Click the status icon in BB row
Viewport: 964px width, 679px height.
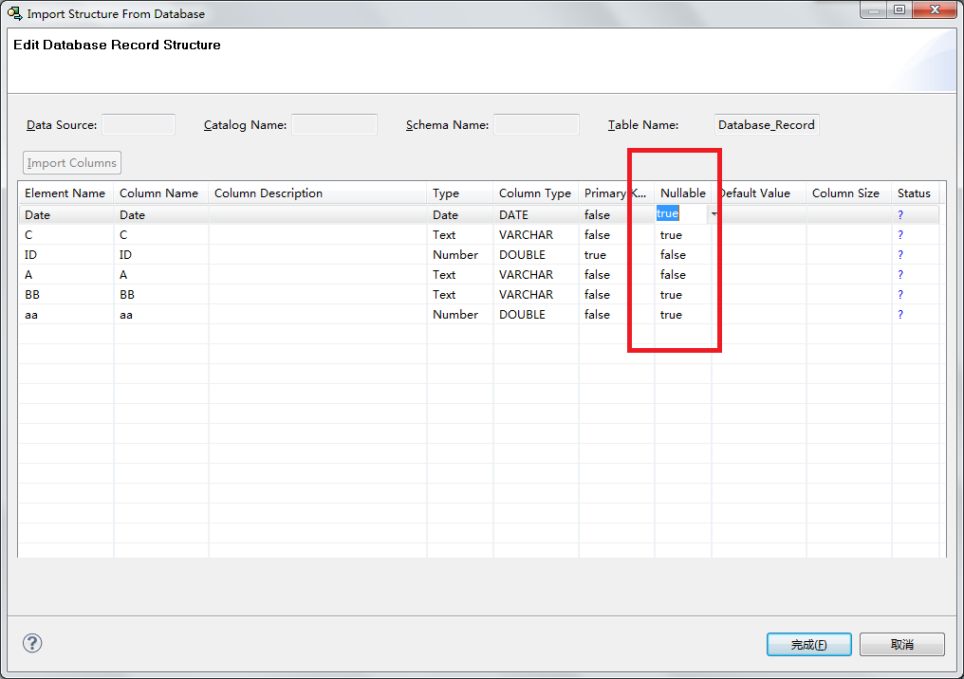coord(900,295)
